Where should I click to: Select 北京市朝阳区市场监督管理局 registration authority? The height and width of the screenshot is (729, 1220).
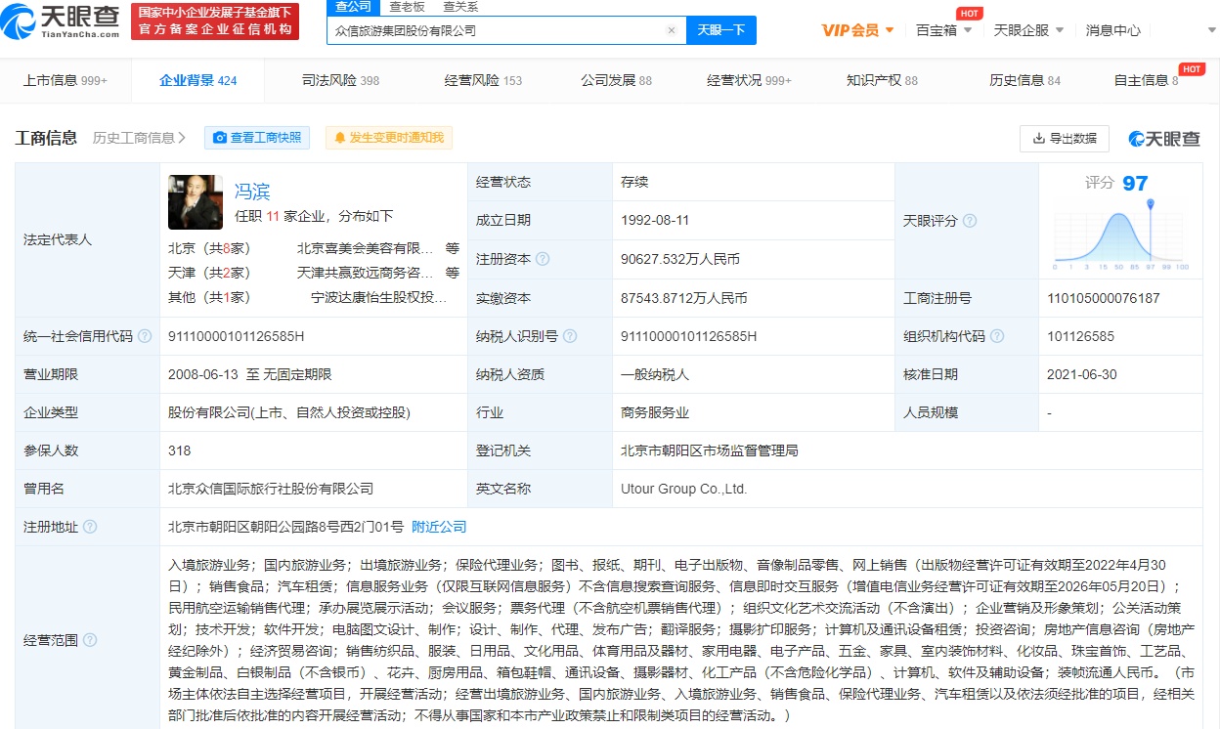(x=710, y=450)
